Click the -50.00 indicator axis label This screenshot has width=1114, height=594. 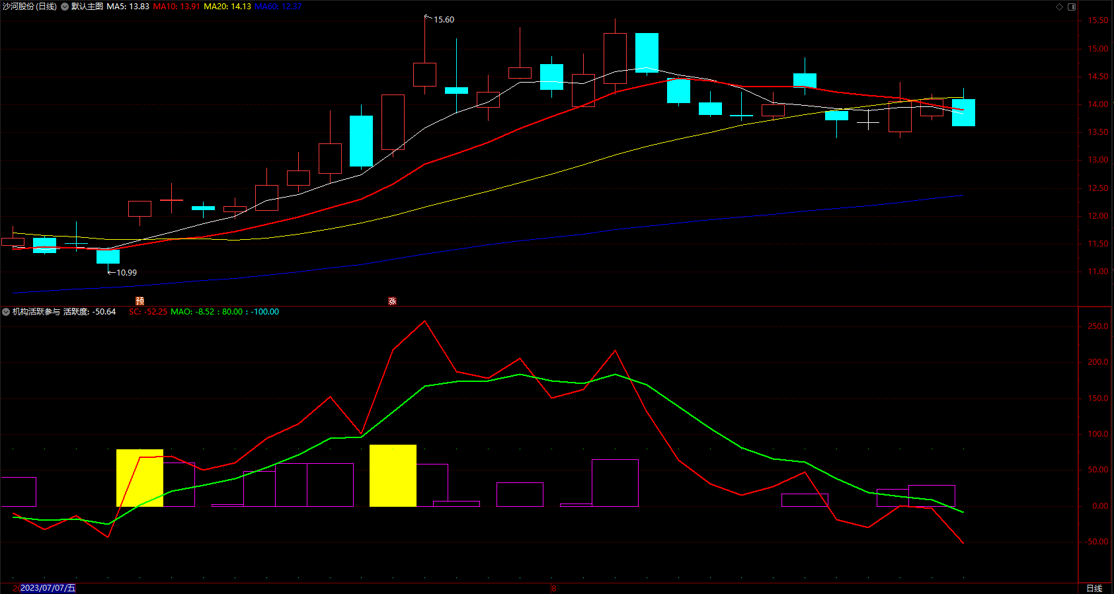pos(1097,542)
